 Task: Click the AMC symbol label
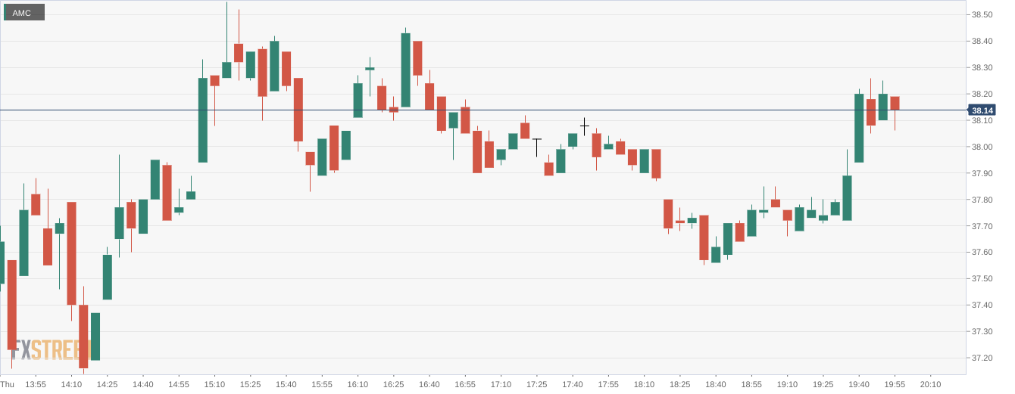click(x=22, y=13)
